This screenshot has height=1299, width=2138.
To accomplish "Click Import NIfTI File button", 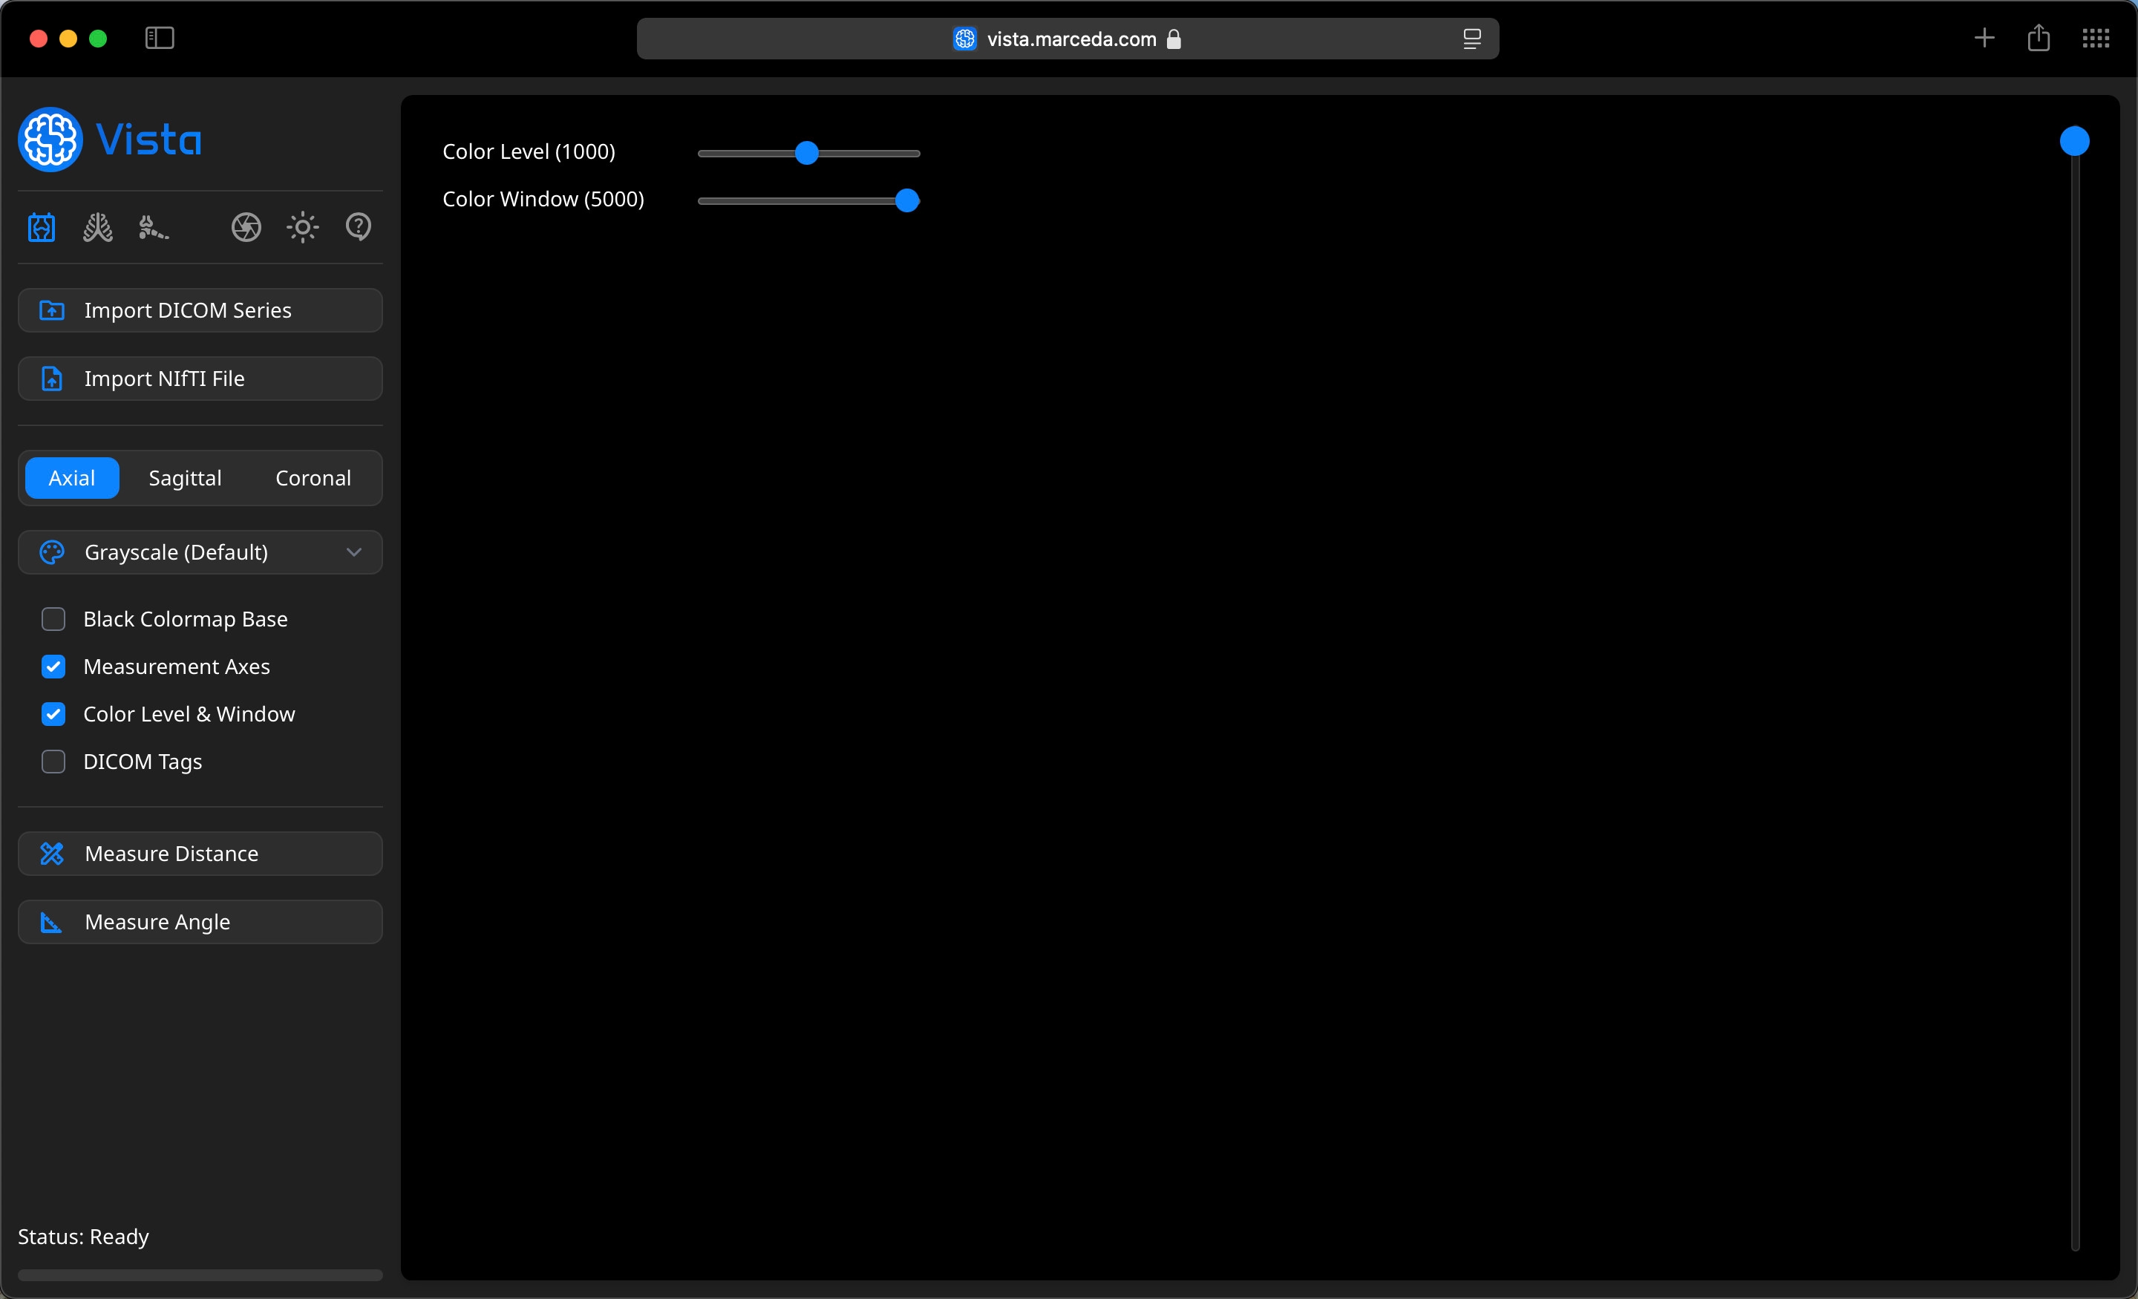I will click(x=200, y=379).
